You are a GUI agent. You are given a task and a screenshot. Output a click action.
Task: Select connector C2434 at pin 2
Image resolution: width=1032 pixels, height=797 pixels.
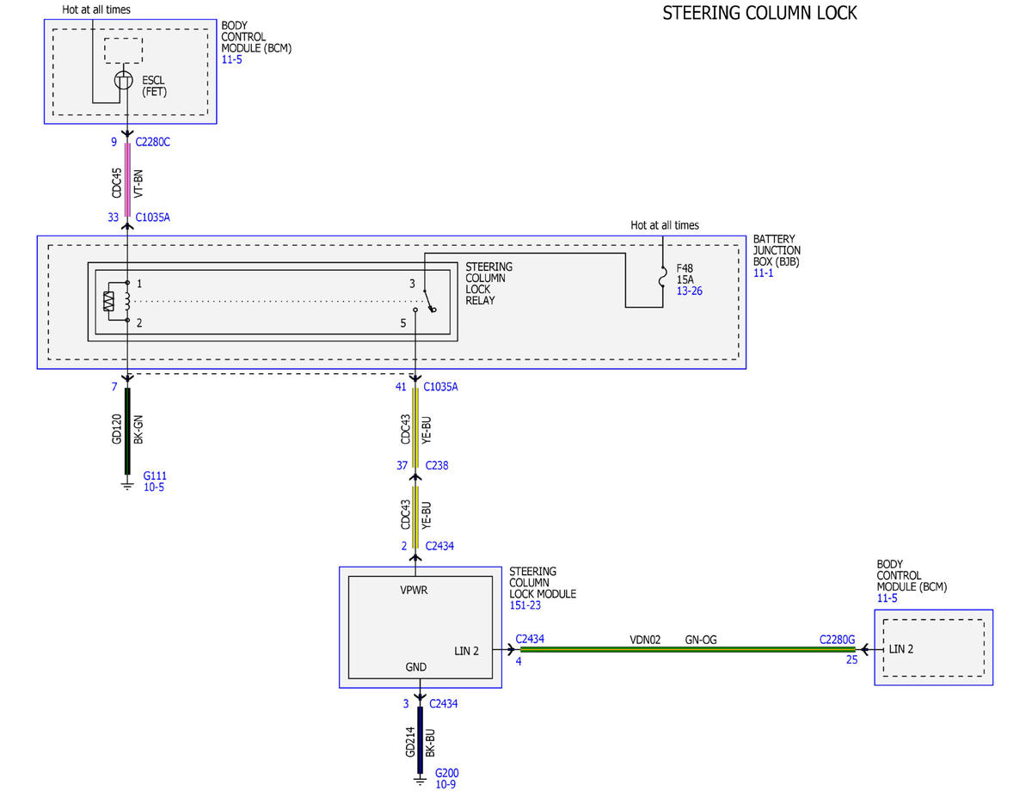point(439,545)
